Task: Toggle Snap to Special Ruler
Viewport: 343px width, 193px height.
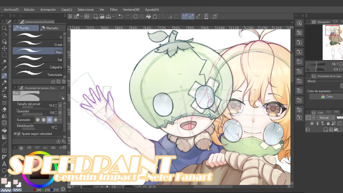Action: pos(191,17)
